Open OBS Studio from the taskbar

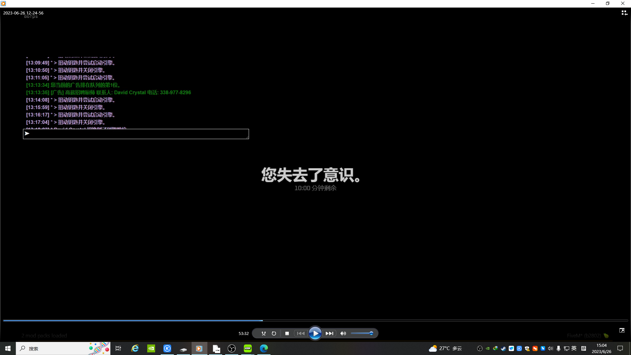[232, 348]
